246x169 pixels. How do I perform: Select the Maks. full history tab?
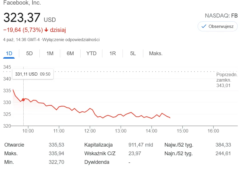coord(156,53)
